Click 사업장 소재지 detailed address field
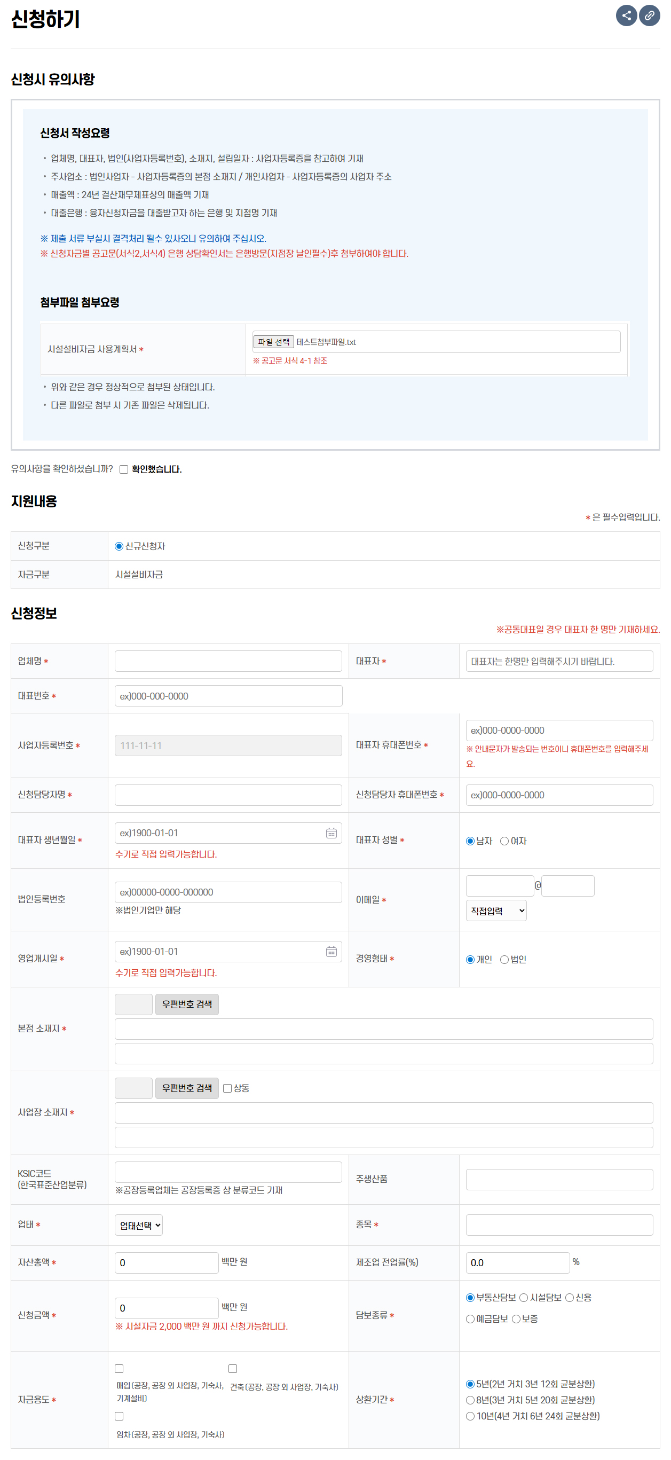Image resolution: width=671 pixels, height=1460 pixels. tap(384, 1137)
